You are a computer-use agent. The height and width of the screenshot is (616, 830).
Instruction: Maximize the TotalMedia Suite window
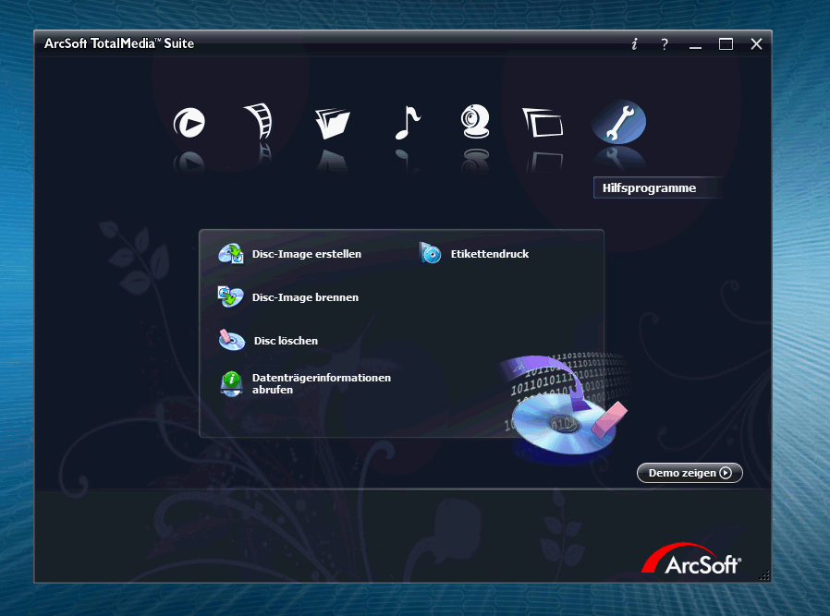point(726,44)
